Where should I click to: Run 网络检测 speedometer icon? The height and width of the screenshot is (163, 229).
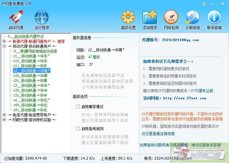point(171,17)
